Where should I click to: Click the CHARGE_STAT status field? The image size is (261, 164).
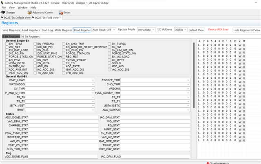coord(63,125)
